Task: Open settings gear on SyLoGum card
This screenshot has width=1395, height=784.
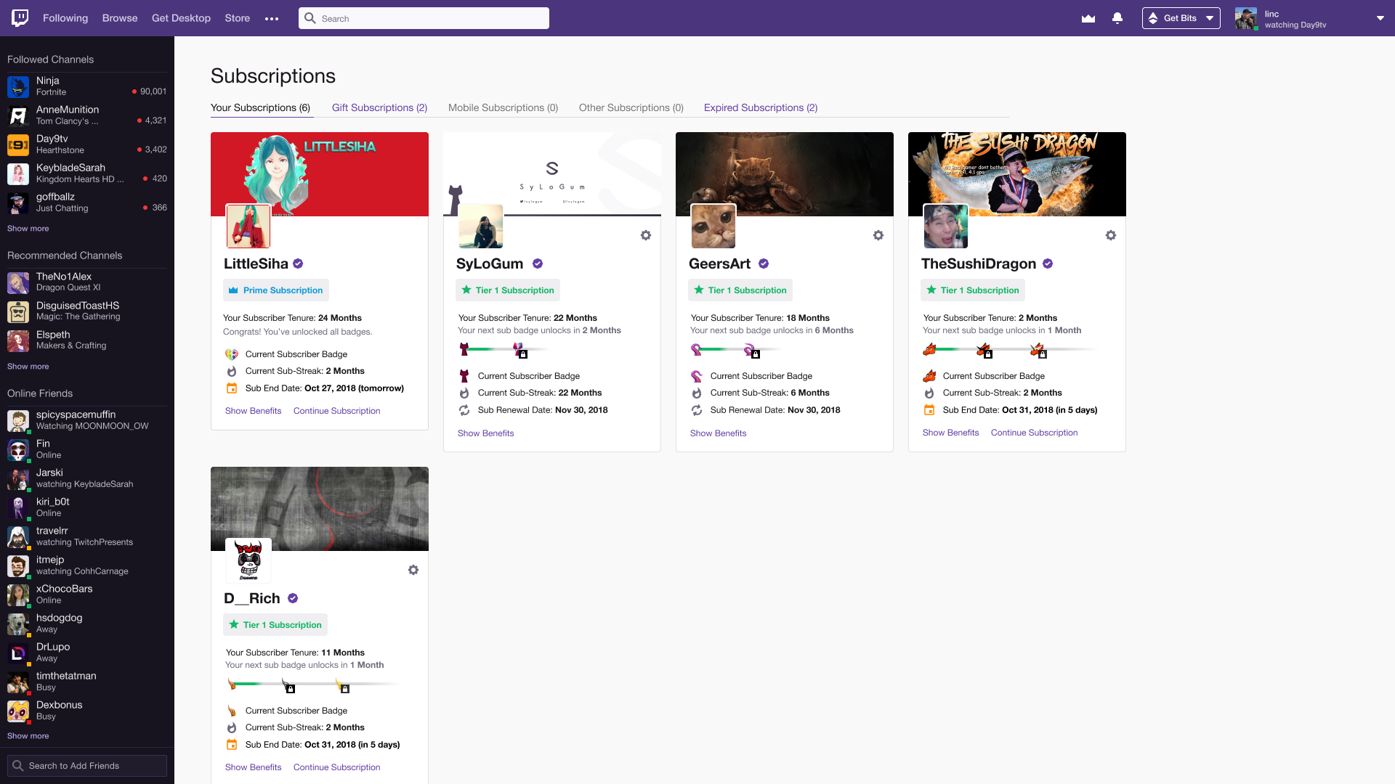Action: point(646,235)
